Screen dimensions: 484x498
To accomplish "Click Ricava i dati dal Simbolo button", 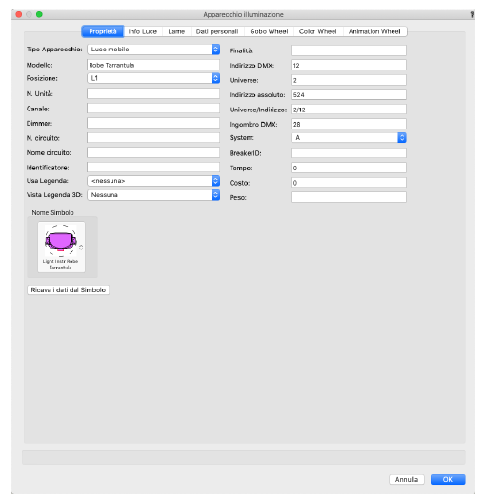I will [x=68, y=290].
